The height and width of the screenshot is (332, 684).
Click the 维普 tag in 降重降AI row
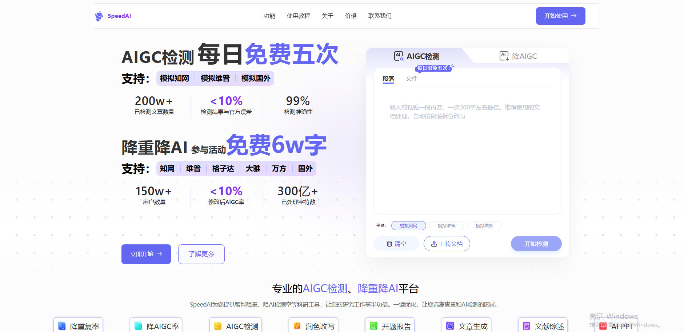(x=193, y=169)
